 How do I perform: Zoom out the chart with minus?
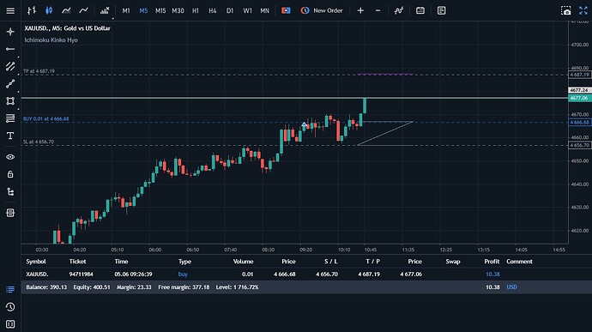pos(378,10)
